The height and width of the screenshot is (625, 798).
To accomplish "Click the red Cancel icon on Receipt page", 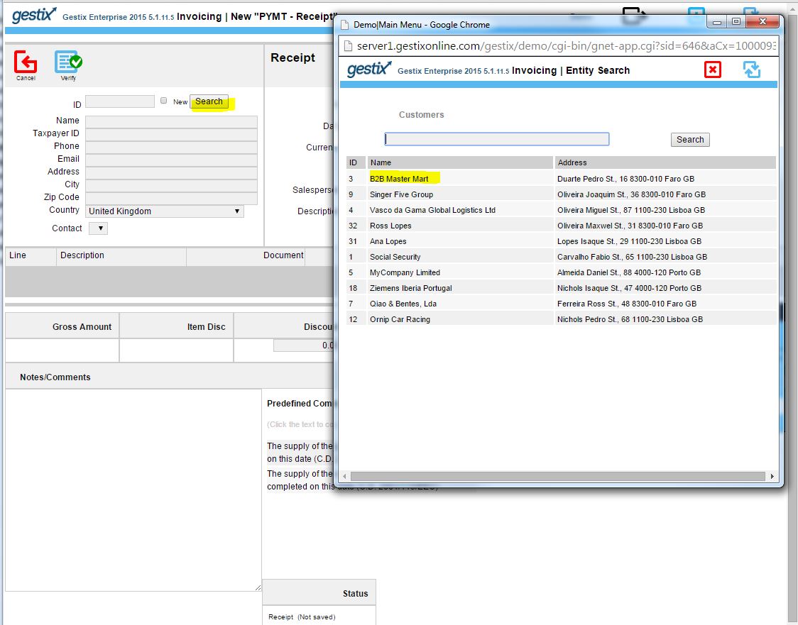I will tap(26, 62).
